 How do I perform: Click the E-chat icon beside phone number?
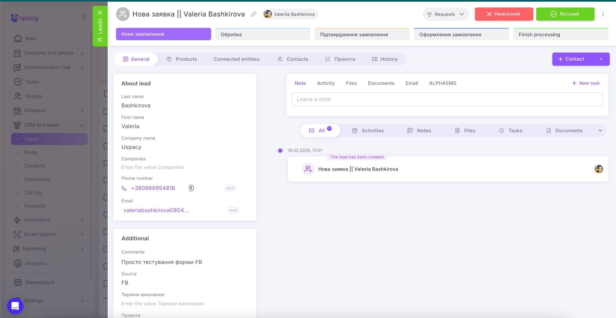click(191, 188)
